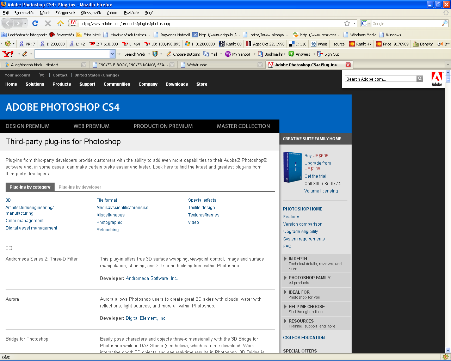Open My Yahoo! toolbar button
Viewport: 451px width, 361px height.
(x=238, y=54)
